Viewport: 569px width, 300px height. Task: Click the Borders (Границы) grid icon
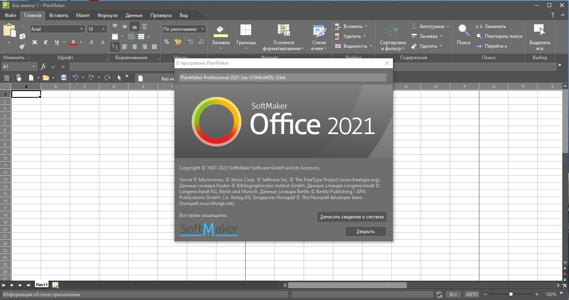click(x=246, y=30)
